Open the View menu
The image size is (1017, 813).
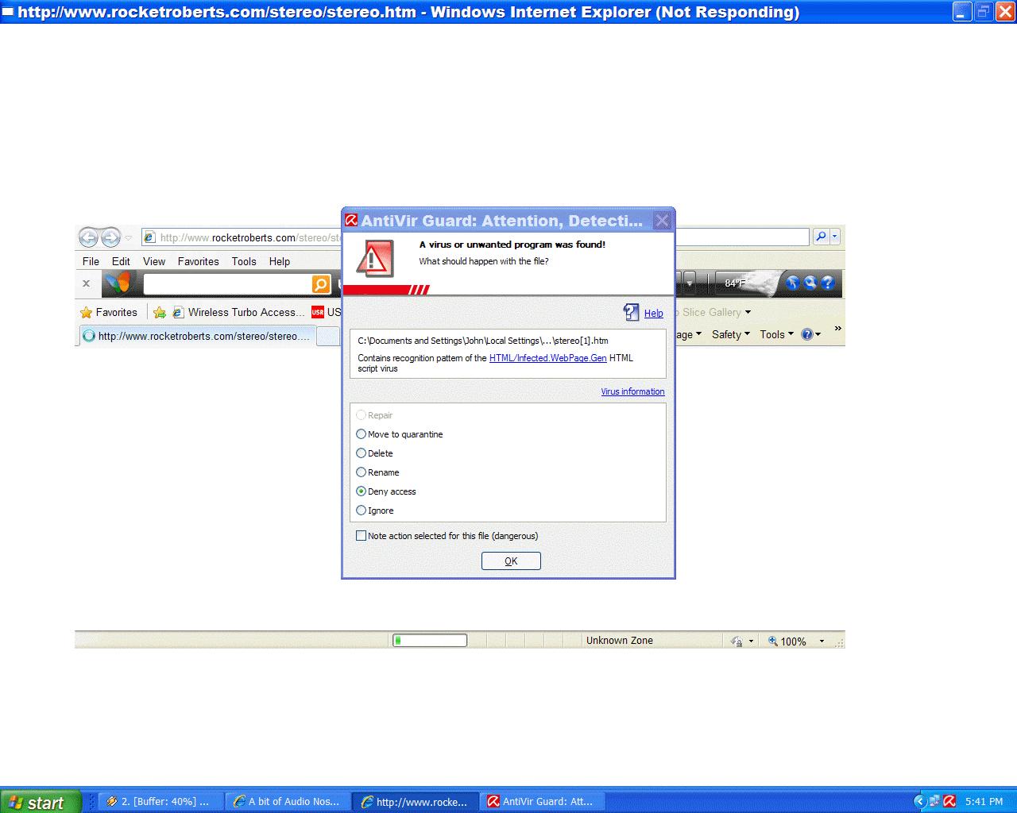click(154, 261)
